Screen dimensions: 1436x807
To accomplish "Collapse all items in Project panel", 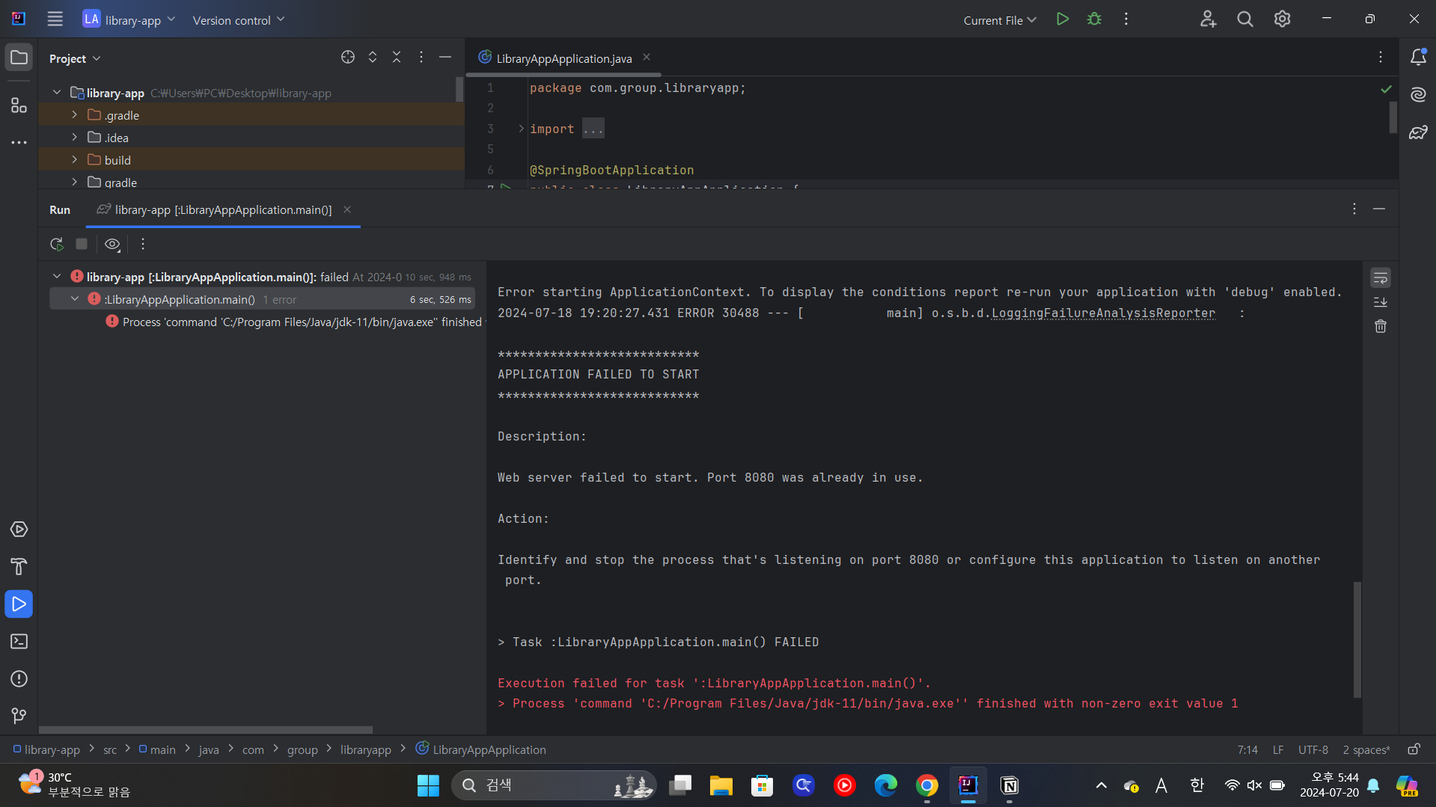I will [397, 58].
